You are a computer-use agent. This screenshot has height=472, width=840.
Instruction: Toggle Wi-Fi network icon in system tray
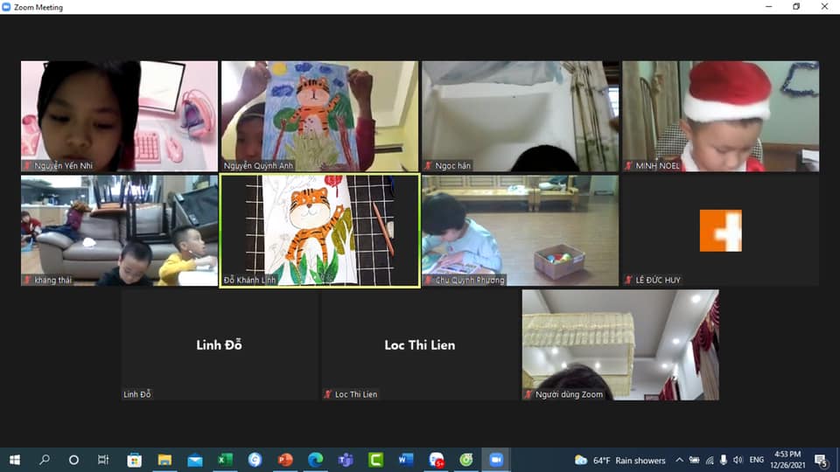coord(709,460)
